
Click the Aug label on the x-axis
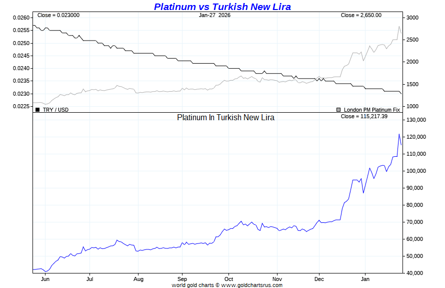(x=138, y=279)
